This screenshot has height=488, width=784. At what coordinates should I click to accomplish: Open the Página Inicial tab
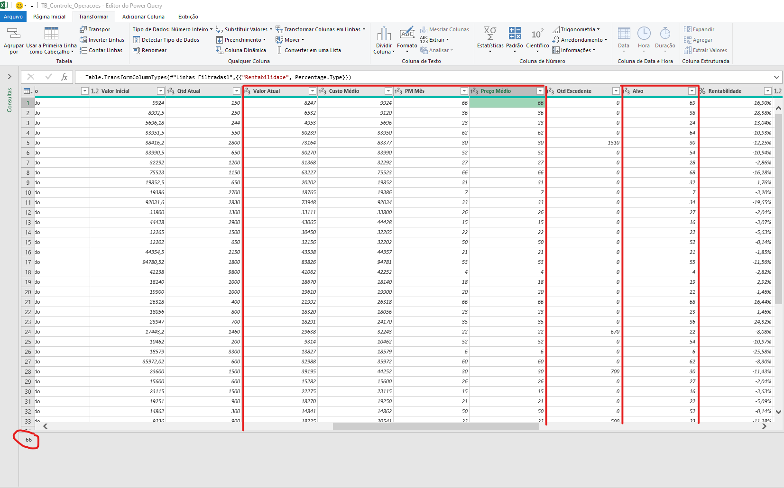(49, 17)
